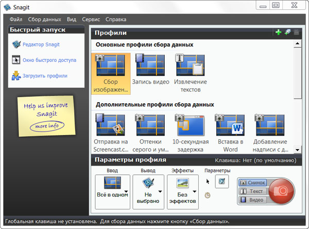The width and height of the screenshot is (309, 229).
Task: Switch capture mode to Видео
Action: click(253, 200)
